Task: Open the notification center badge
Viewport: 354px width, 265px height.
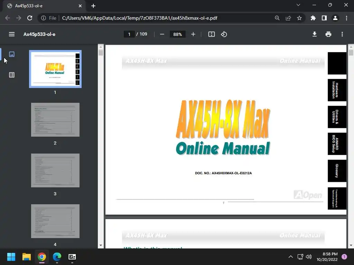Action: coord(344,257)
